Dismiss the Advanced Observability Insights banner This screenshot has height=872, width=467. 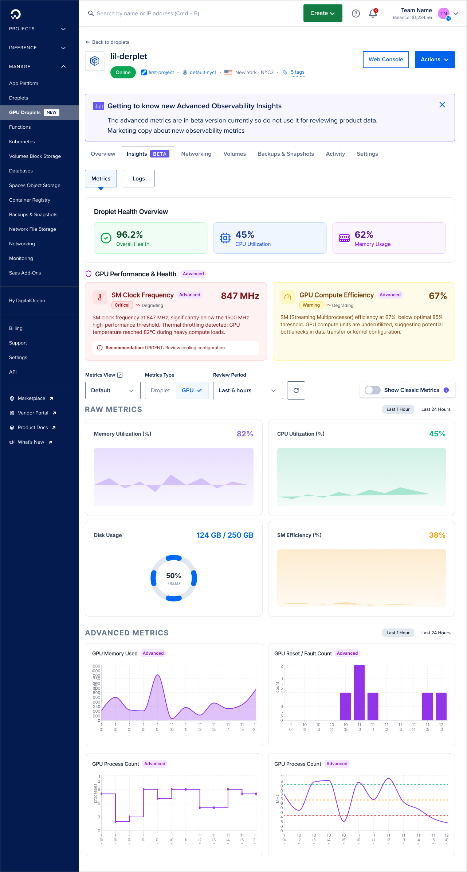(x=442, y=105)
